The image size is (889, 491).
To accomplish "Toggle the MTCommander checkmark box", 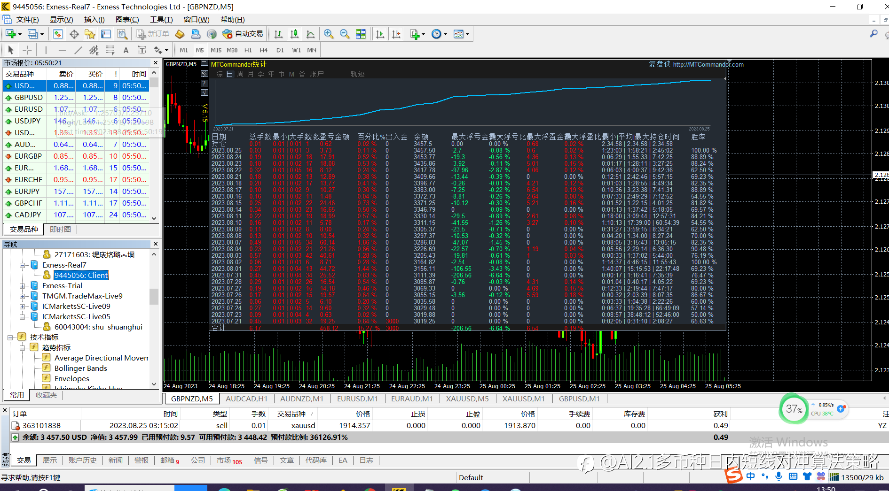I will 205,92.
